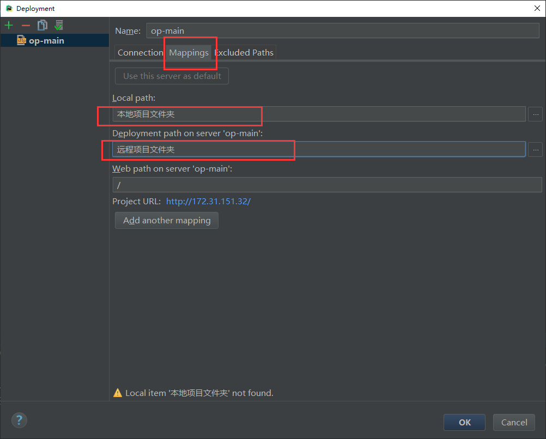Click Use this server as default
546x439 pixels.
tap(171, 76)
